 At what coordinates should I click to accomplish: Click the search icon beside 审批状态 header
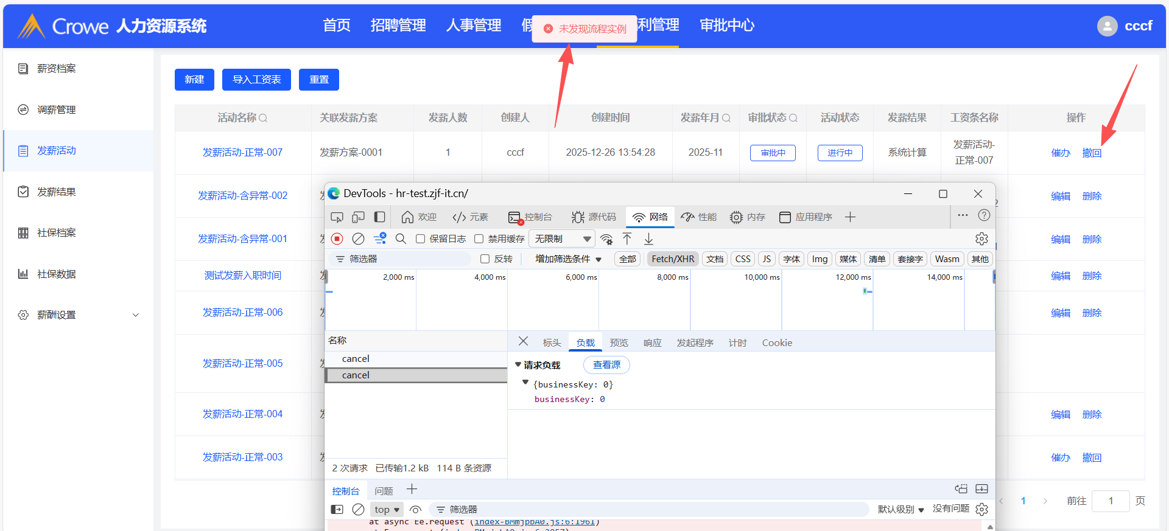pyautogui.click(x=793, y=118)
